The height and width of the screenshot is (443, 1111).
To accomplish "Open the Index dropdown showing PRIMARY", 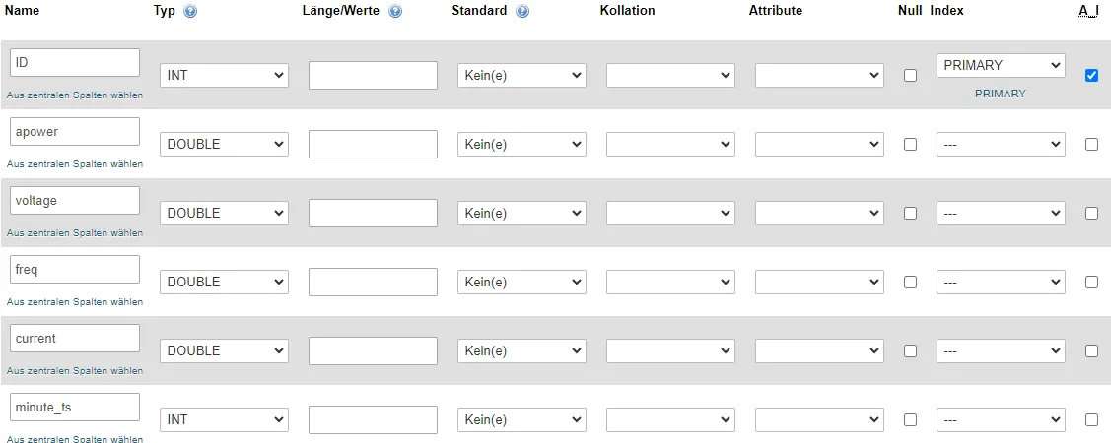I will pyautogui.click(x=1001, y=65).
